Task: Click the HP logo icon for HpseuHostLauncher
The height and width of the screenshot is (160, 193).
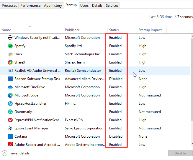Action: (x=10, y=104)
